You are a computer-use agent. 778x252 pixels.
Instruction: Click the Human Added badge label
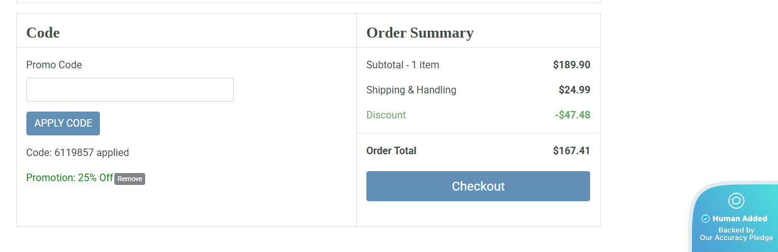pos(740,219)
